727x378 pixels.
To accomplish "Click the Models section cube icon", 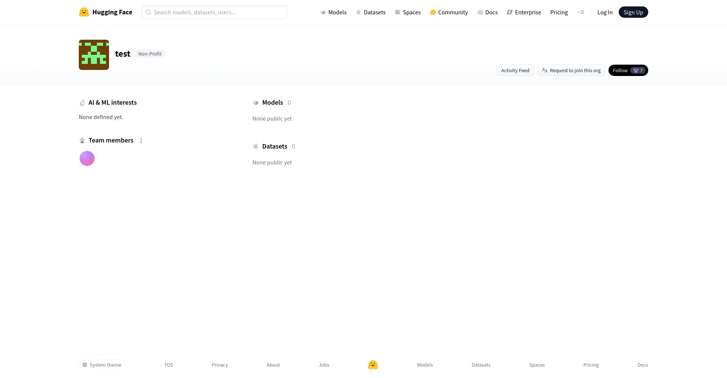I will click(256, 102).
